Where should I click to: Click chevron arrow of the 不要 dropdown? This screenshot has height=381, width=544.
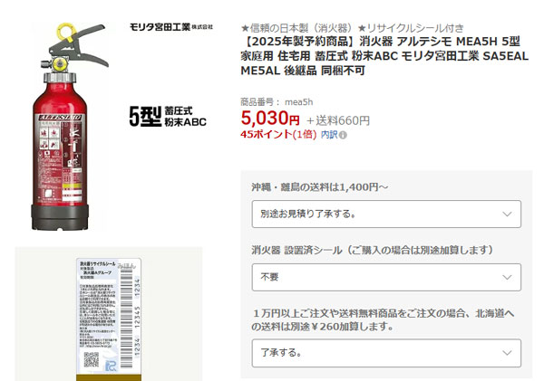pos(507,277)
